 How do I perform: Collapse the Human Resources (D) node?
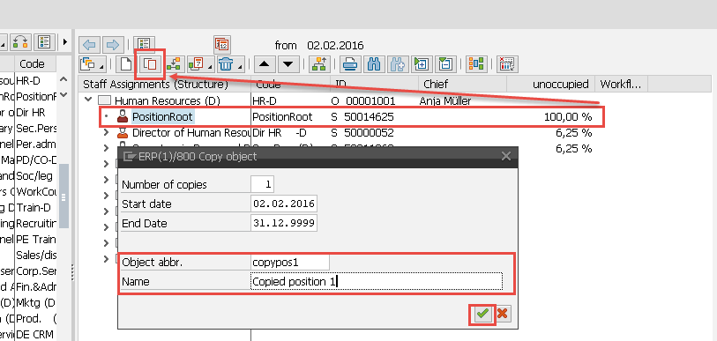click(x=89, y=100)
